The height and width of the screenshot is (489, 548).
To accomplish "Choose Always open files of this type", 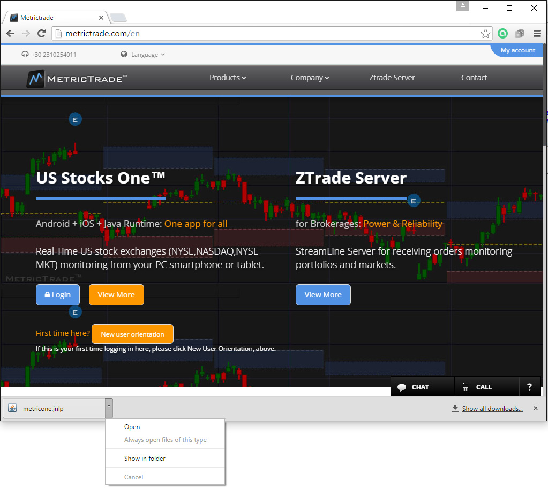I will tap(165, 440).
